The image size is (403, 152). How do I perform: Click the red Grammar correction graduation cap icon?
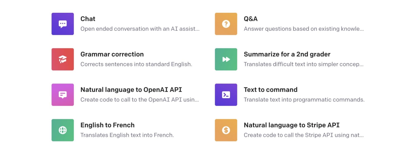point(63,59)
